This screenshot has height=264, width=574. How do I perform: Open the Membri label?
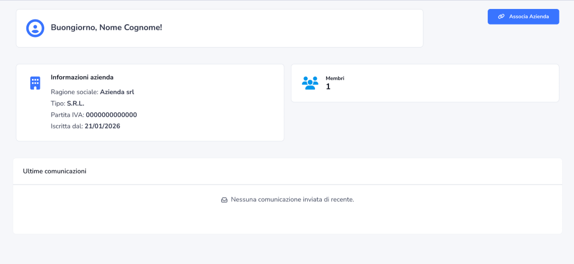[x=335, y=78]
